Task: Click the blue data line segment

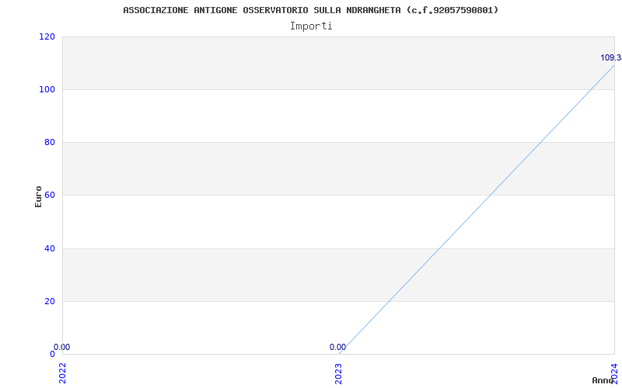Action: pos(477,210)
